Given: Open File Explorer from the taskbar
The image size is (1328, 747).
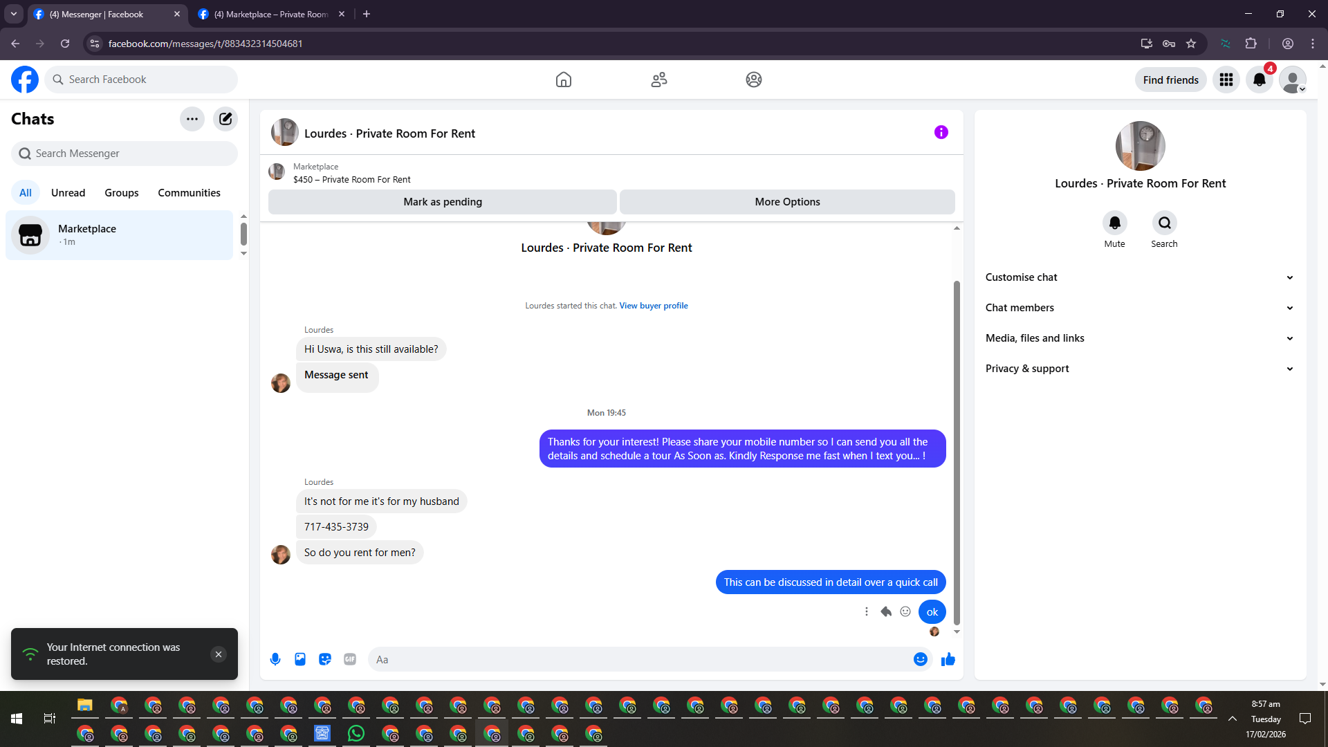Looking at the screenshot, I should click(x=85, y=705).
